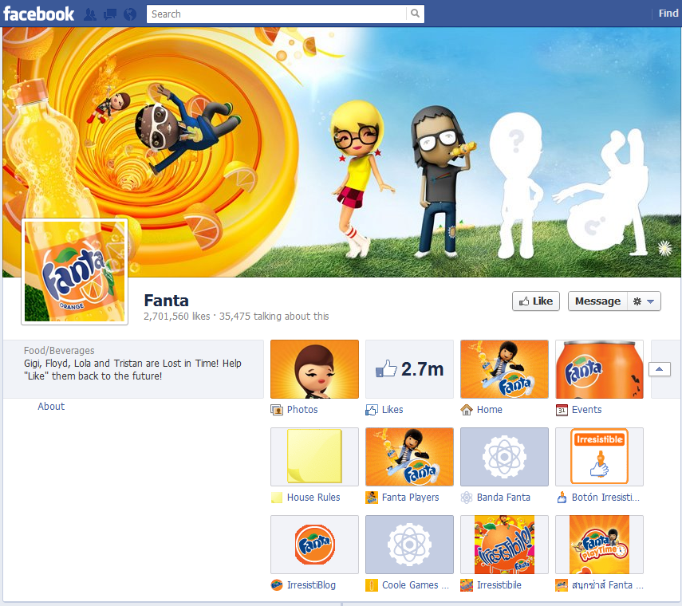Open the notifications globe icon
This screenshot has height=606, width=682.
coord(129,14)
